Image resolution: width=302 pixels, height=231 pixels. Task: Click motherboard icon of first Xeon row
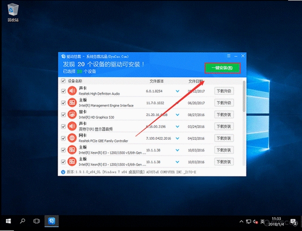coord(72,150)
